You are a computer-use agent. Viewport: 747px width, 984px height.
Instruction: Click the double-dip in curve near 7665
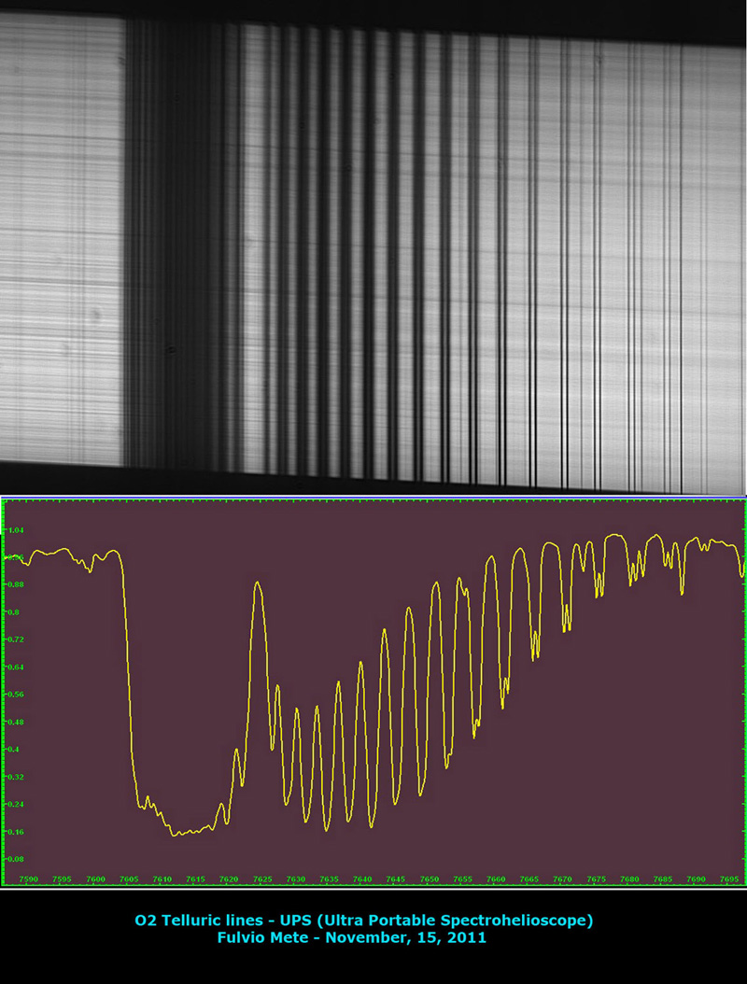(x=535, y=644)
